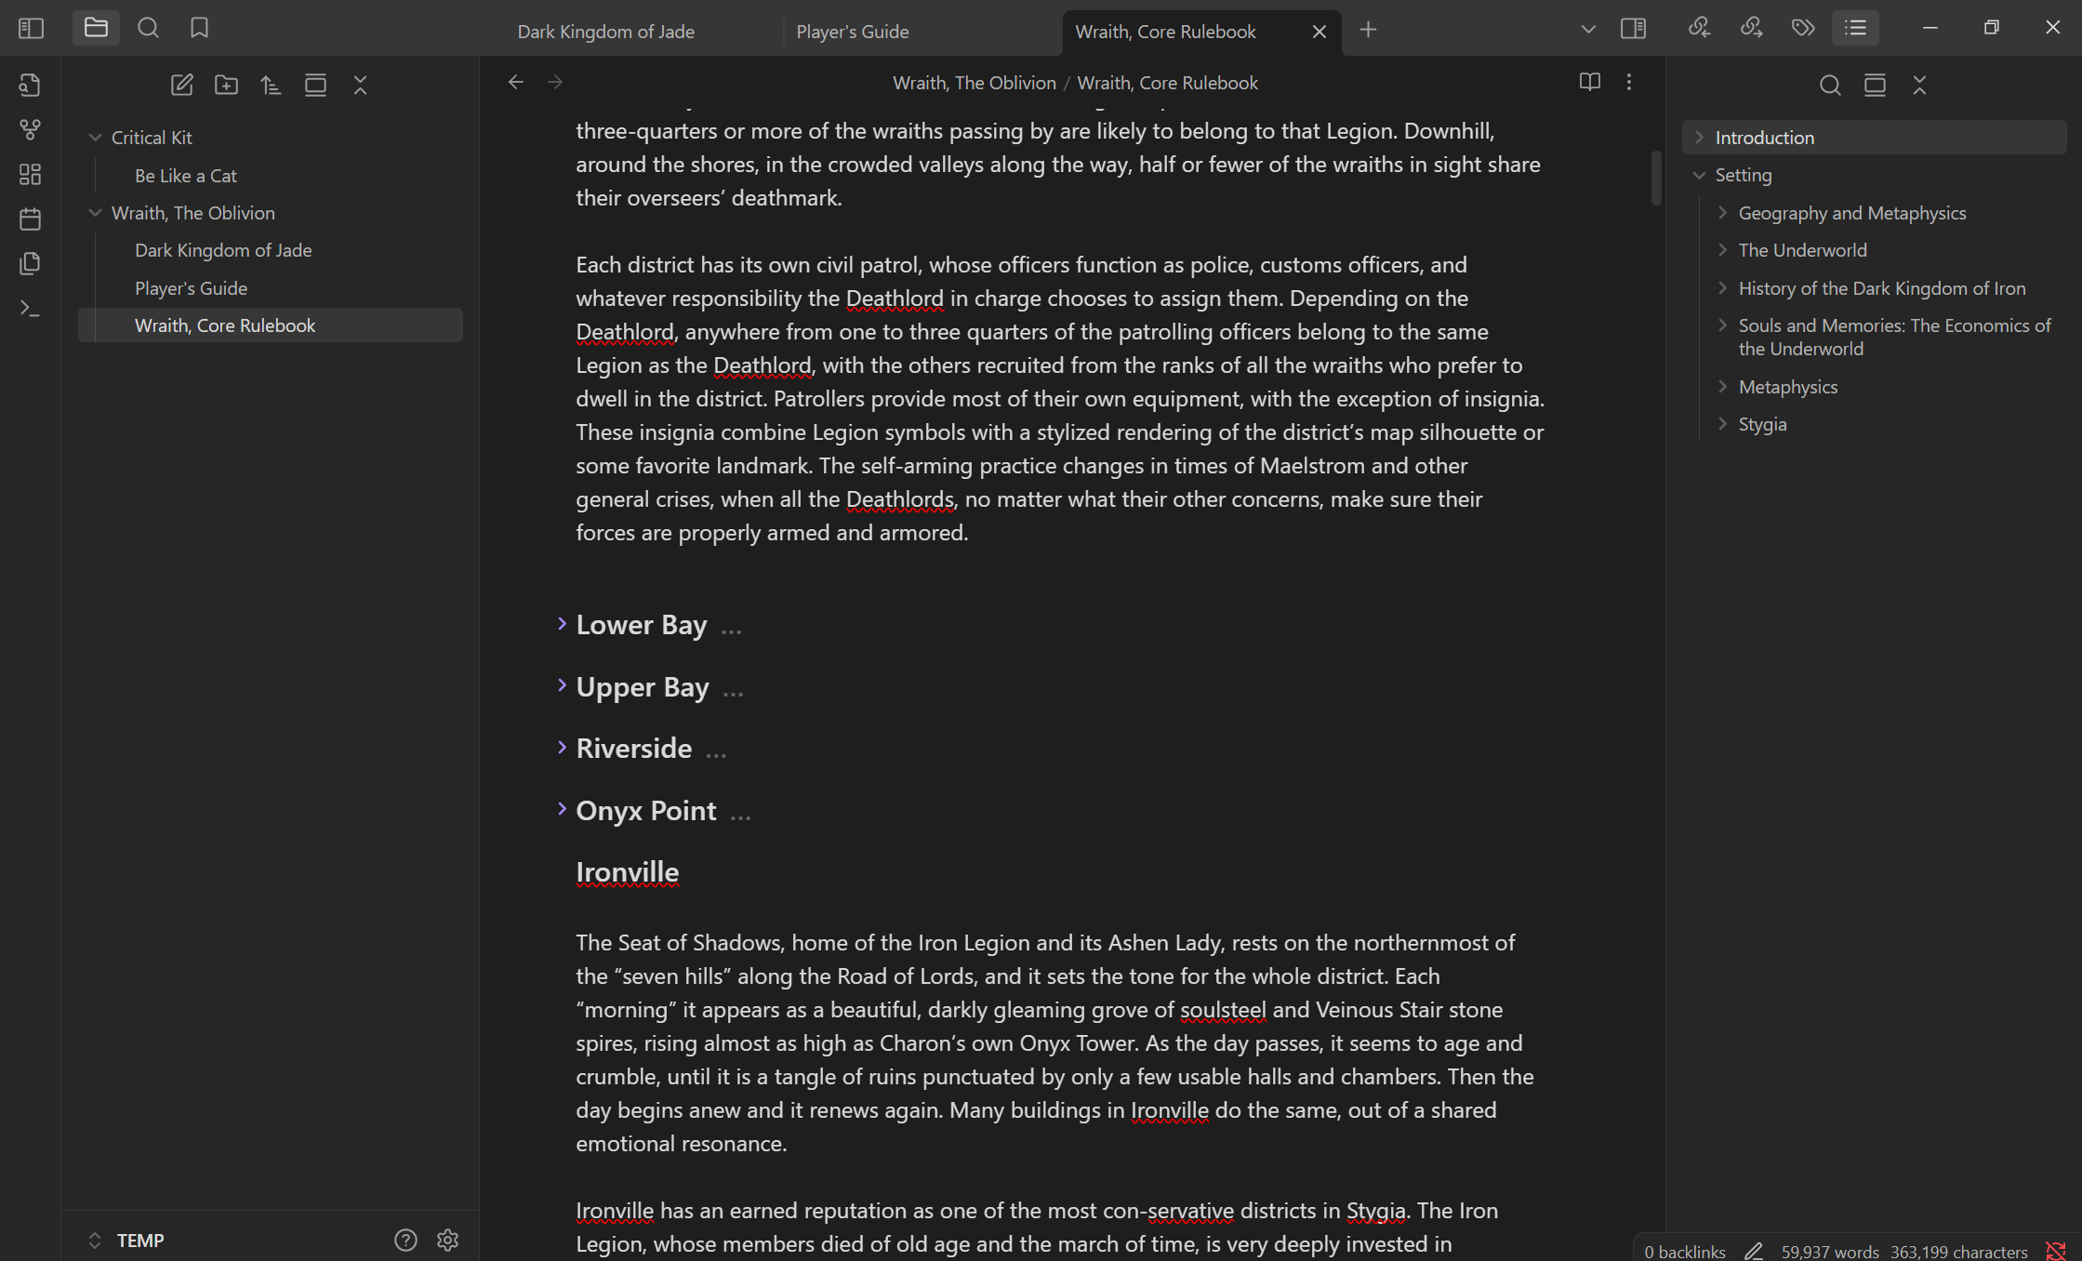This screenshot has width=2082, height=1261.
Task: Switch to Dark Kingdom of Jade tab
Action: click(x=606, y=32)
